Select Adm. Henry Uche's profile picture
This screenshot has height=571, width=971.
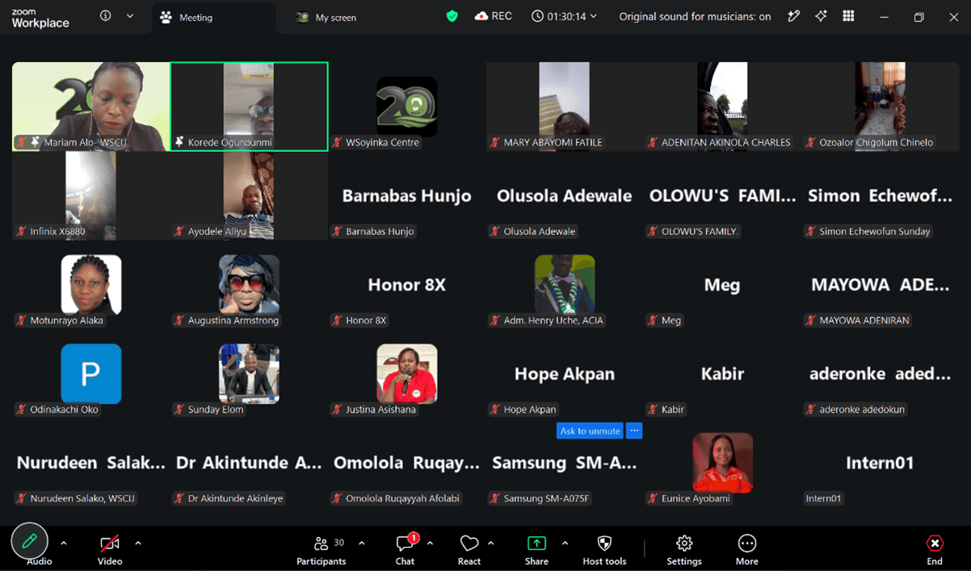click(565, 285)
